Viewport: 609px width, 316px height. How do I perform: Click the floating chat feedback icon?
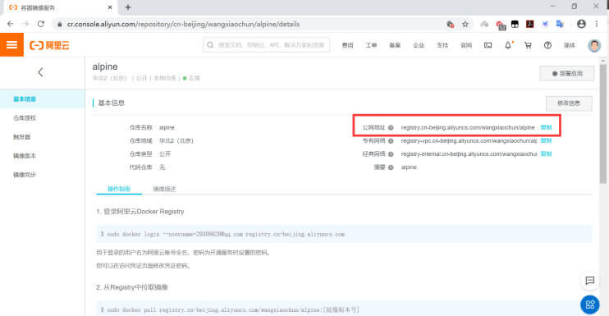(x=590, y=281)
